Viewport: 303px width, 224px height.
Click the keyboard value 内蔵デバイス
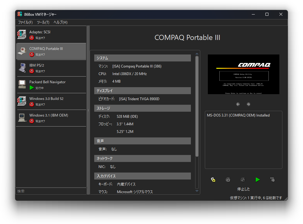(x=126, y=184)
